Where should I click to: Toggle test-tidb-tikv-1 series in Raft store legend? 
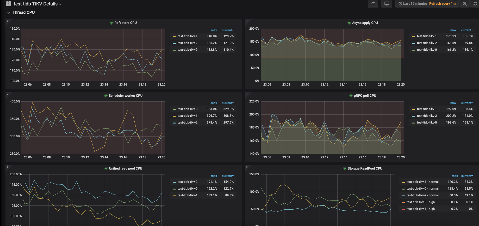coord(187,36)
